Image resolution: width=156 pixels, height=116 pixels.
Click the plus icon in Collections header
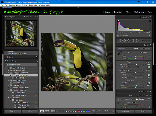[x=37, y=61]
